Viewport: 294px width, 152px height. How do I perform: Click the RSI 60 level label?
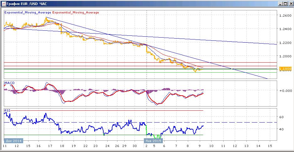coord(282,117)
